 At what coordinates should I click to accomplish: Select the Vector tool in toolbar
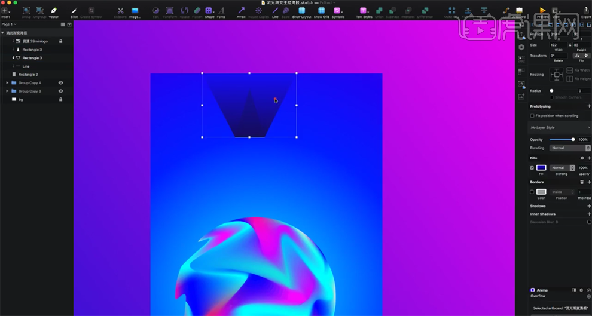click(54, 11)
